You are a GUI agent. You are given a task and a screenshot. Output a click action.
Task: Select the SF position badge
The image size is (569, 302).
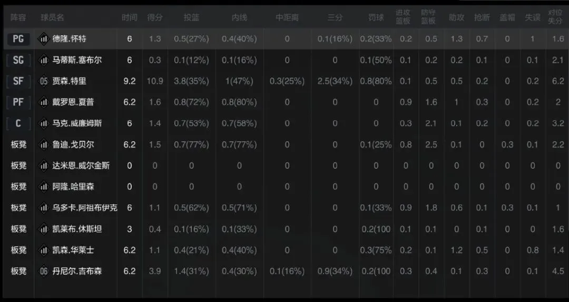18,81
